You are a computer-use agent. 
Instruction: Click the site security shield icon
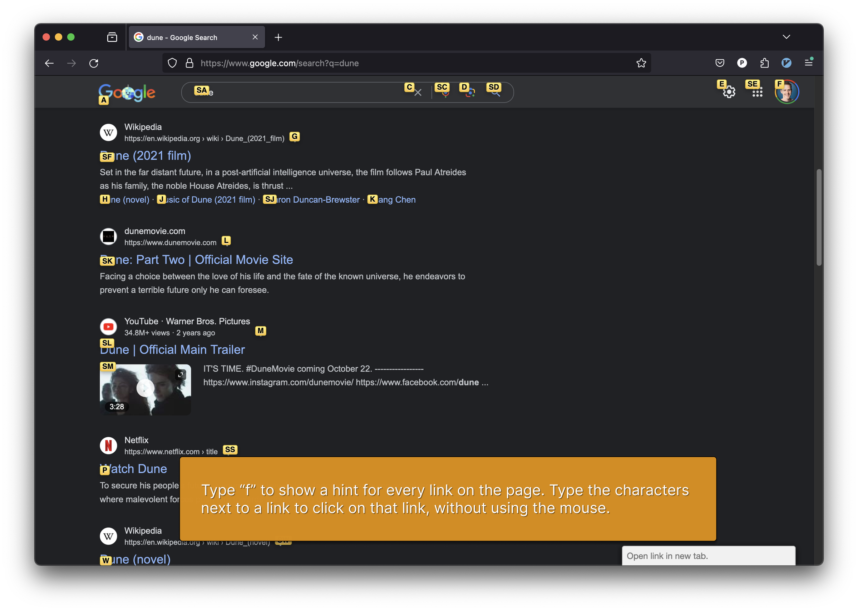point(172,63)
